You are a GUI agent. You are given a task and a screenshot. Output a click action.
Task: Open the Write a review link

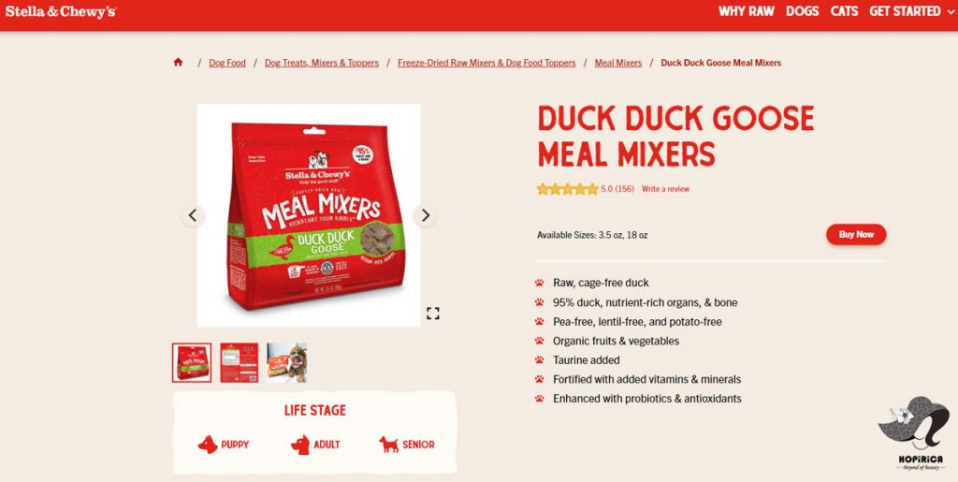665,189
